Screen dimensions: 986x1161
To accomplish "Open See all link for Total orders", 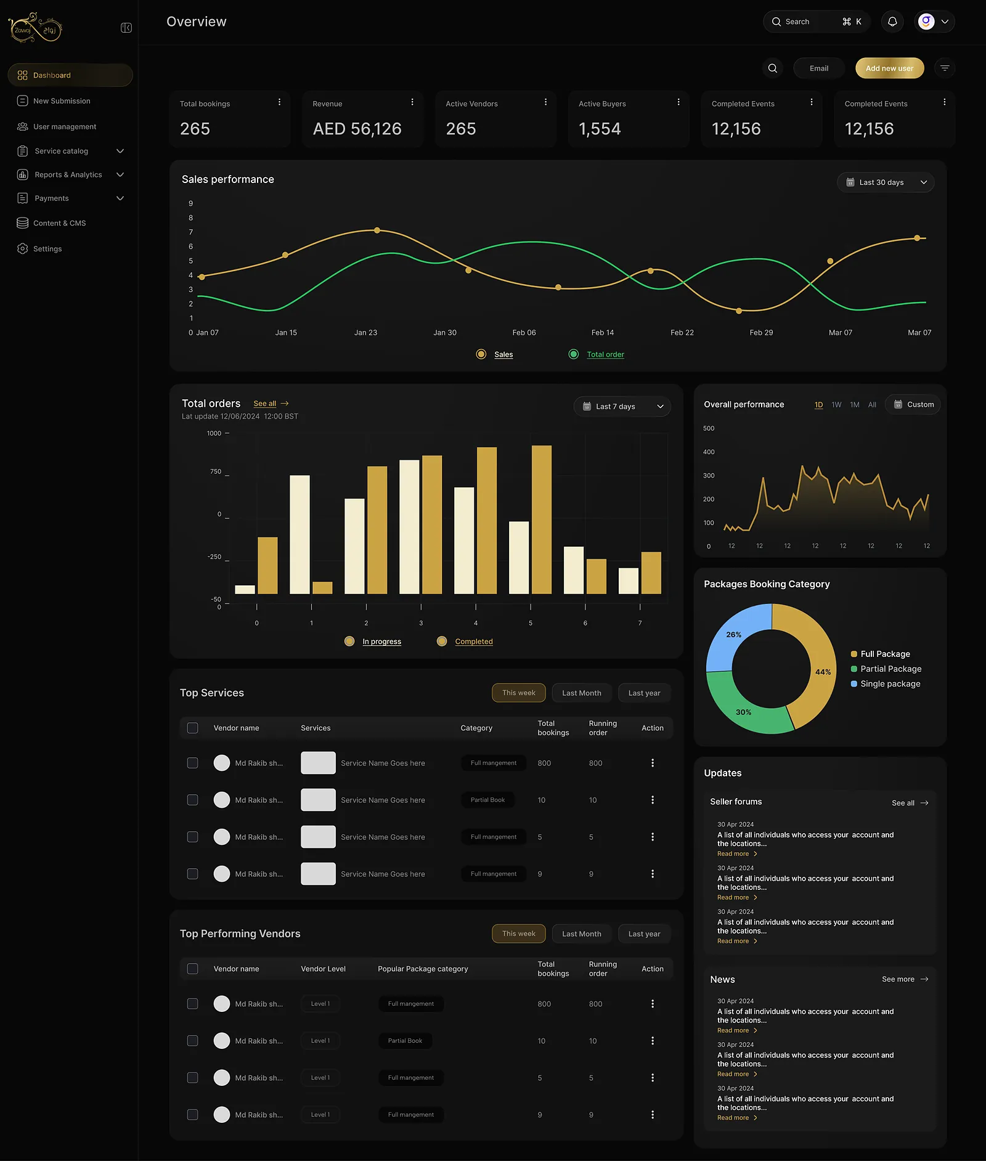I will point(271,404).
